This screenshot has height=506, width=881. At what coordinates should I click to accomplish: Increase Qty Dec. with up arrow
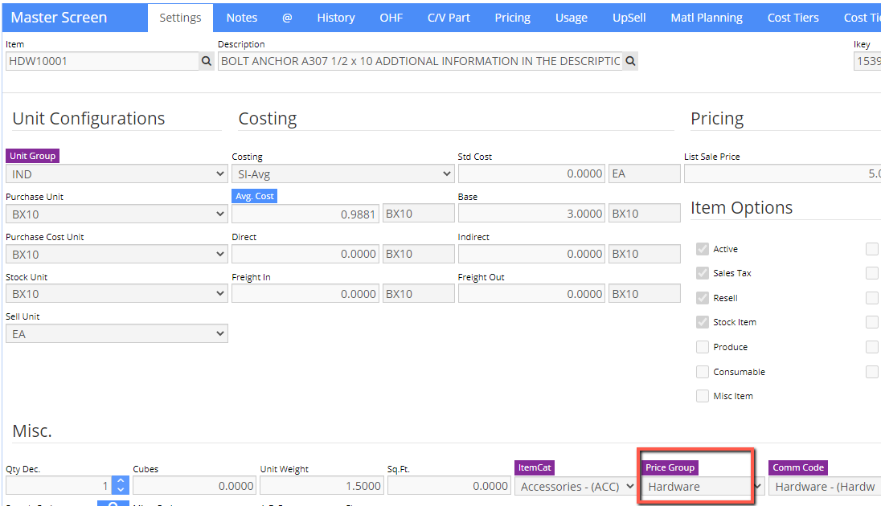[x=121, y=481]
